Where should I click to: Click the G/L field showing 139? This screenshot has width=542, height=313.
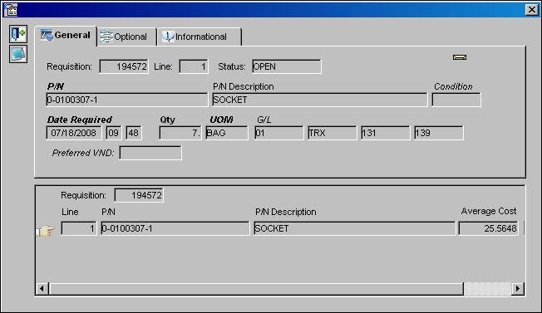(x=439, y=133)
